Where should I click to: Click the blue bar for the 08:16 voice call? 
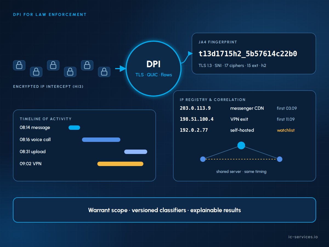(101, 140)
